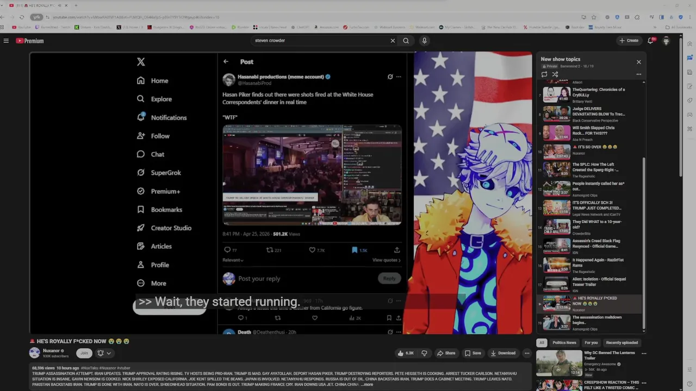Image resolution: width=696 pixels, height=391 pixels.
Task: Play 'Judge DELIVERS DEVASTATING BLOW' playlist video
Action: point(590,114)
